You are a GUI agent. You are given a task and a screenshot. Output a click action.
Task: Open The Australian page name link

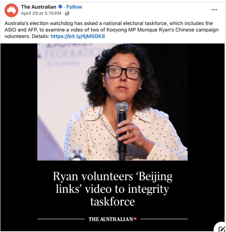tap(39, 7)
